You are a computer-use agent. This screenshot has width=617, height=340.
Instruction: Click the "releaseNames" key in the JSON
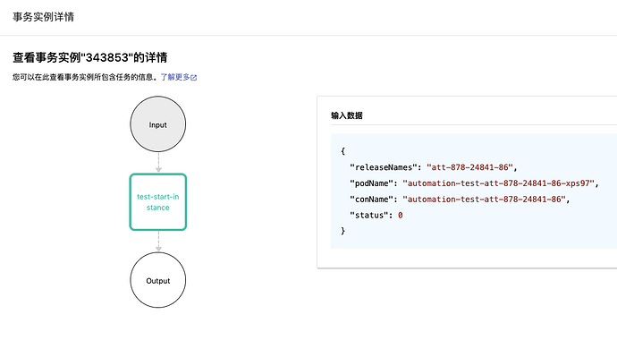384,167
